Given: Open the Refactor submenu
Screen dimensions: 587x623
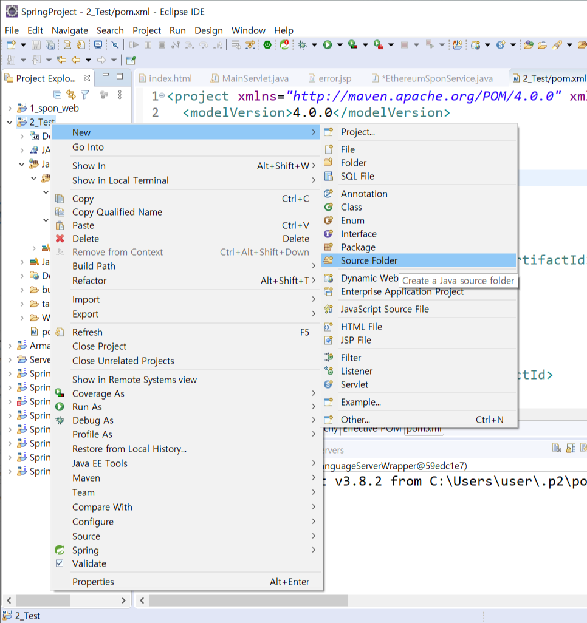Looking at the screenshot, I should [x=186, y=281].
